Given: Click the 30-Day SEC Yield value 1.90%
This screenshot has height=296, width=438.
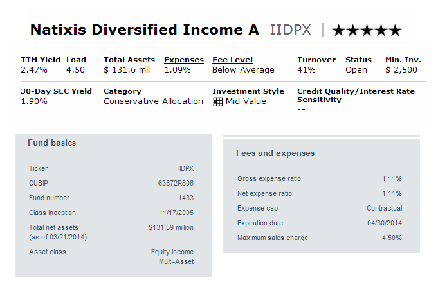Looking at the screenshot, I should 34,101.
